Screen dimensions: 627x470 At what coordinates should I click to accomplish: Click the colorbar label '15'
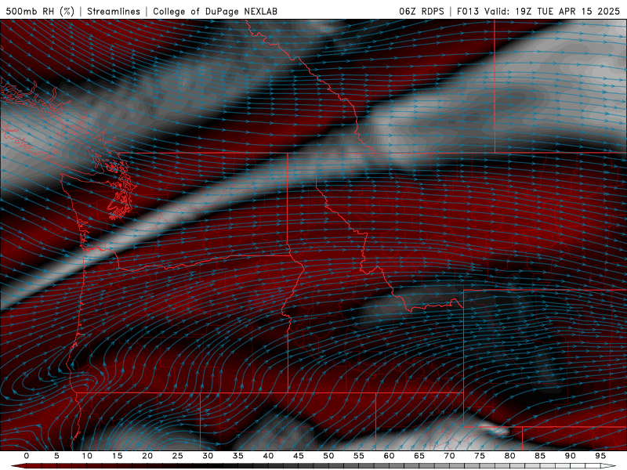pyautogui.click(x=117, y=456)
